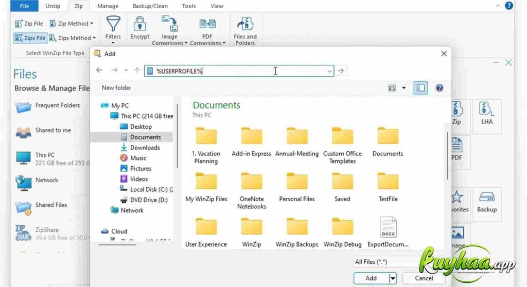527x287 pixels.
Task: Open WinZip help question mark icon
Action: coord(509,6)
